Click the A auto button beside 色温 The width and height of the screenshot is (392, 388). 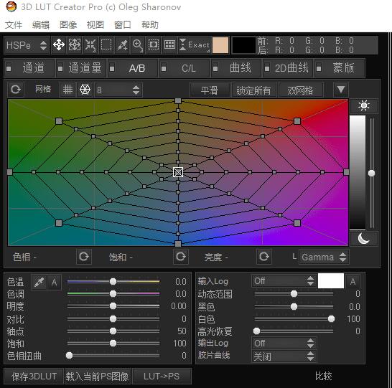pyautogui.click(x=55, y=282)
